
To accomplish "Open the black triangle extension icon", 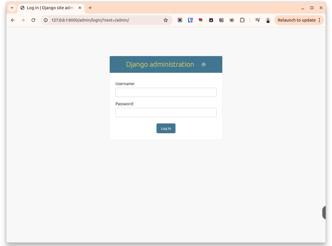I will (x=211, y=20).
